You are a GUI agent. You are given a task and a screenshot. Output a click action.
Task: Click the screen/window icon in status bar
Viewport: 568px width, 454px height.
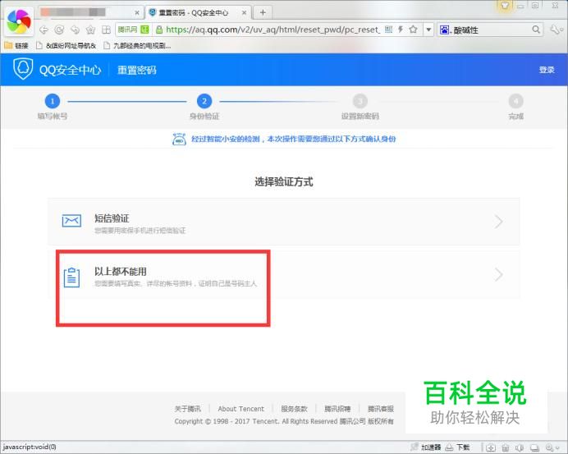pyautogui.click(x=534, y=447)
